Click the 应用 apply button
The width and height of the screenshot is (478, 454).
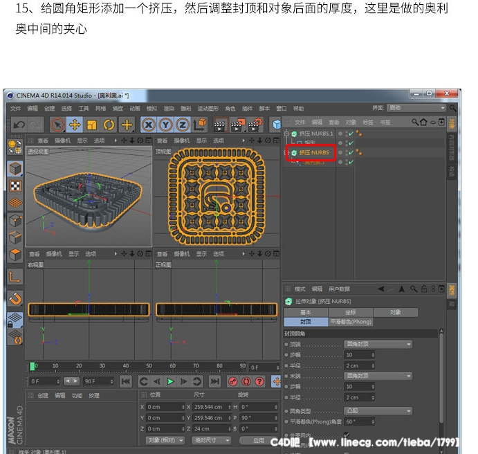point(259,440)
